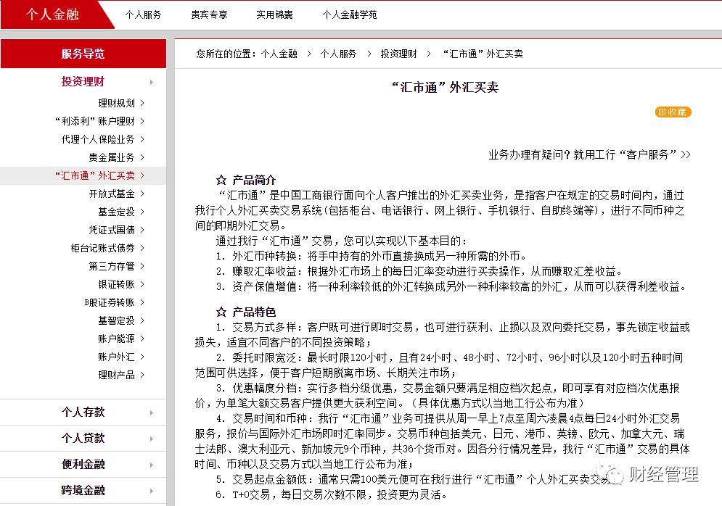Screen dimensions: 722x506
Task: Click 投资理财 in the breadcrumb
Action: [x=399, y=54]
